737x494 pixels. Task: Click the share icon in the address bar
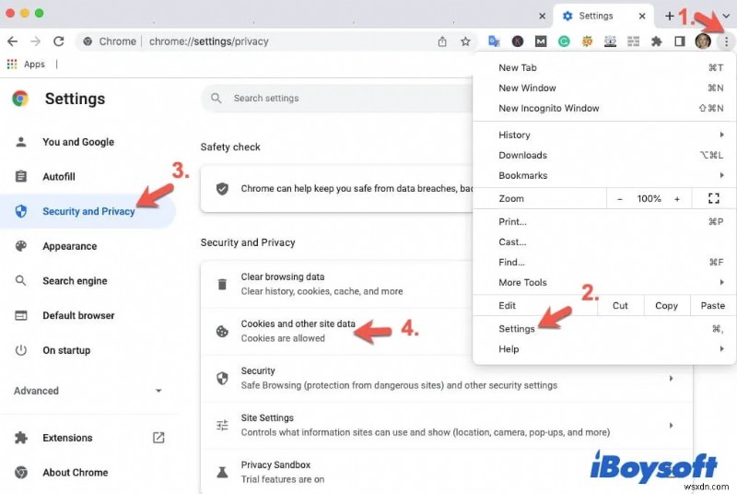pyautogui.click(x=442, y=41)
